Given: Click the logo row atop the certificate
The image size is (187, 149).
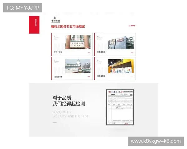Looking at the screenshot, I should coord(120,92).
